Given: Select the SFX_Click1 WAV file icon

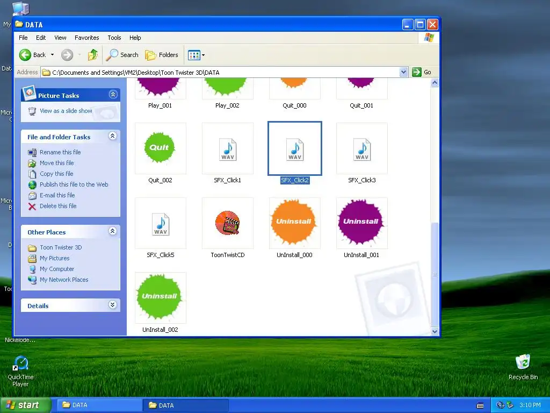Looking at the screenshot, I should coord(228,148).
